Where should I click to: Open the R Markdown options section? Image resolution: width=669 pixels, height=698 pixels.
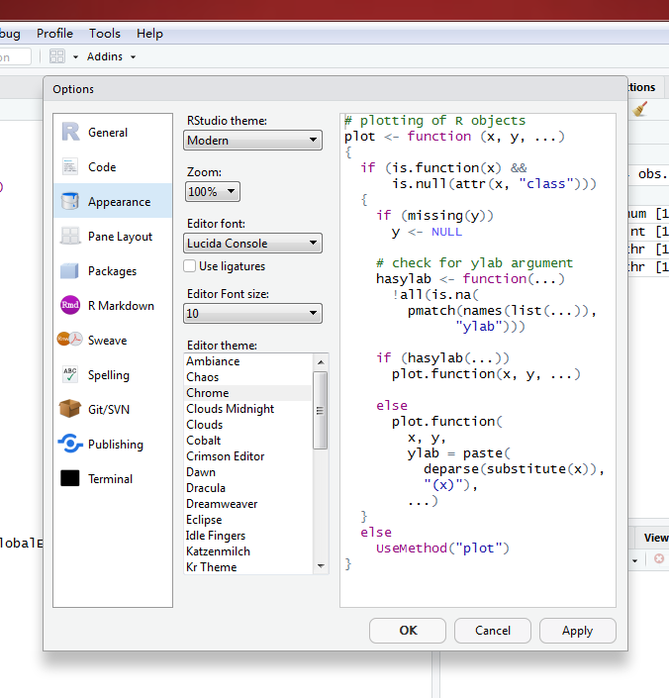[x=113, y=305]
